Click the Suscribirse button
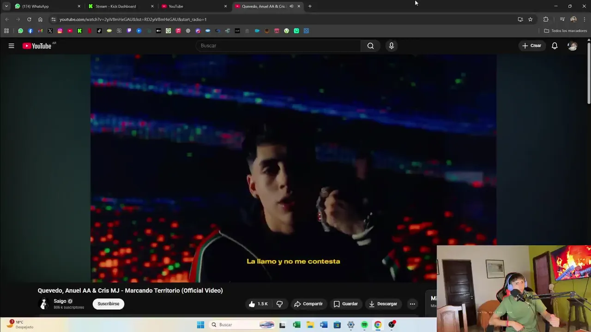The width and height of the screenshot is (591, 332). 109,304
